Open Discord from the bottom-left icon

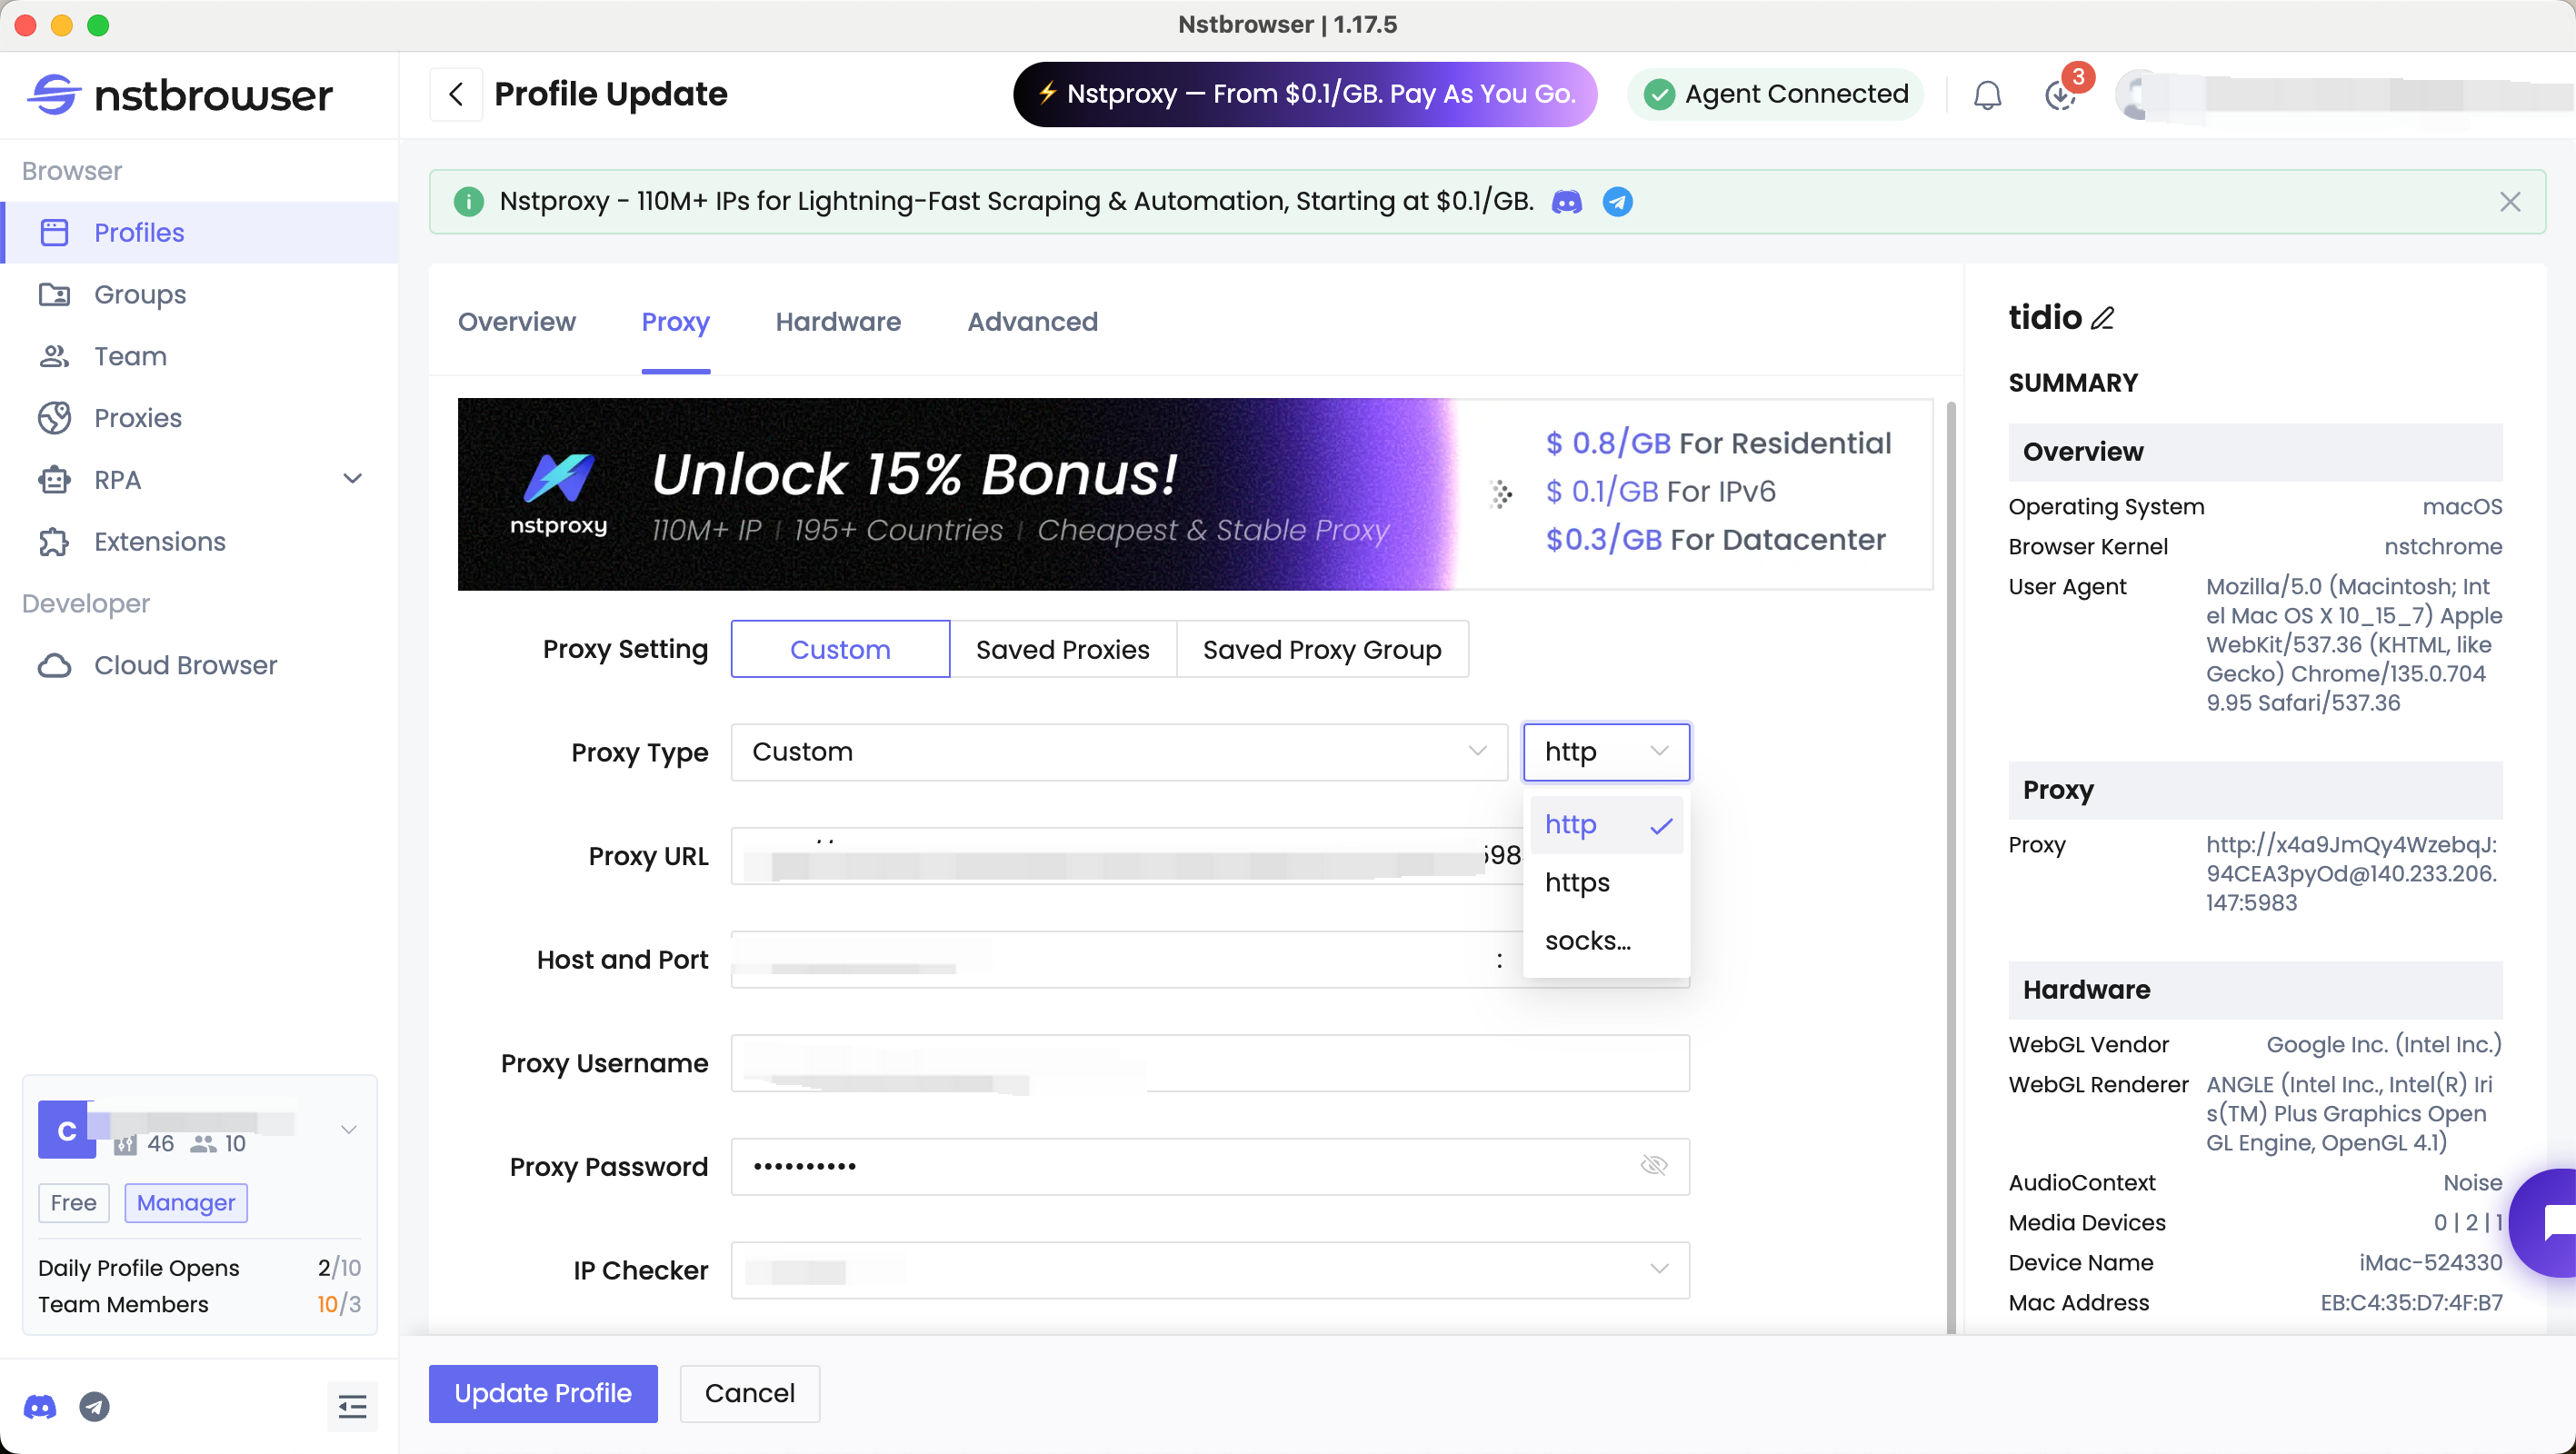click(40, 1407)
